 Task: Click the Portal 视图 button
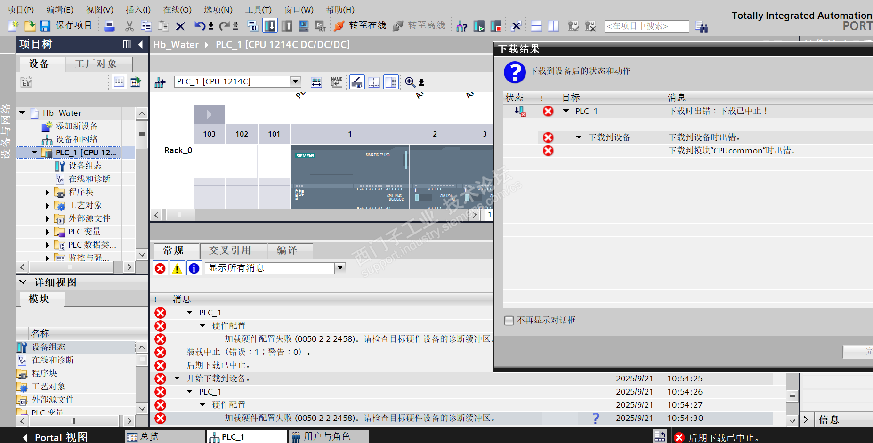coord(55,437)
